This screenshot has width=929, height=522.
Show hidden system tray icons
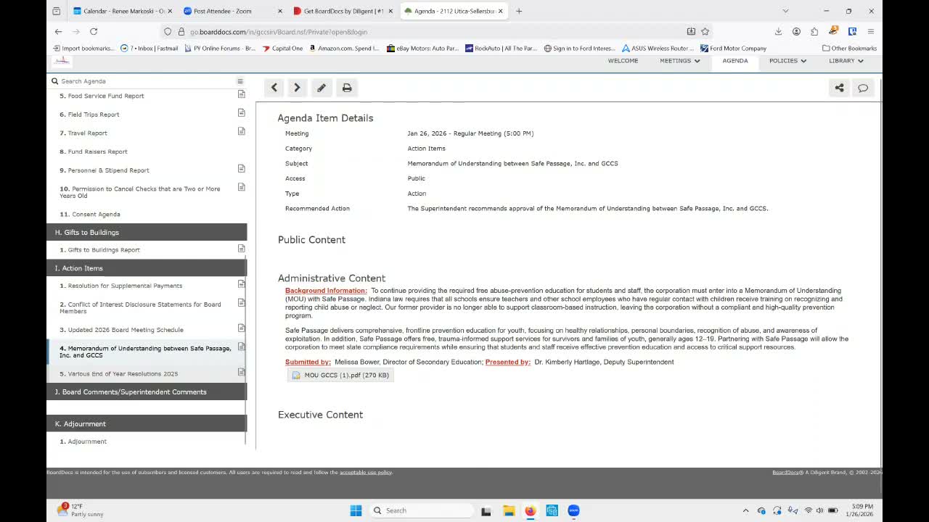[745, 510]
